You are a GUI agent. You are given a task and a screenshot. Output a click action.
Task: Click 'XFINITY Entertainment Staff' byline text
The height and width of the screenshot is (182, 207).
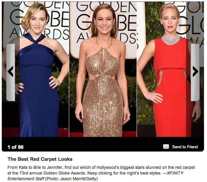(x=95, y=176)
